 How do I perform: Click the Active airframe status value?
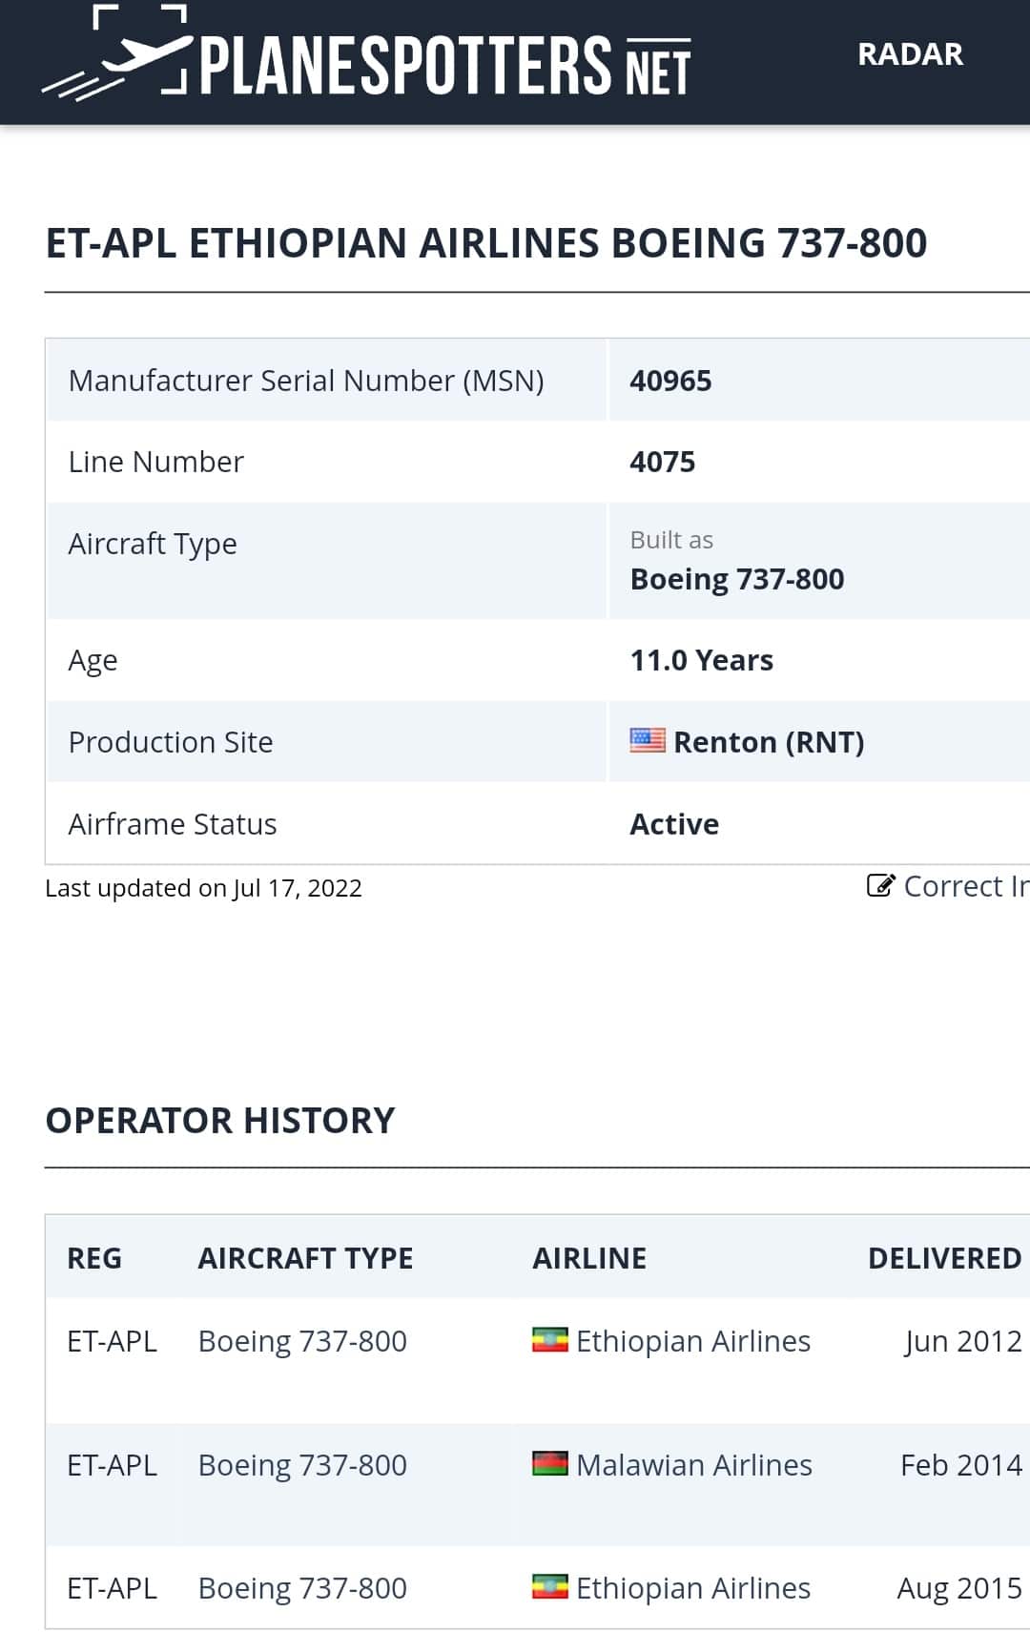pyautogui.click(x=674, y=824)
